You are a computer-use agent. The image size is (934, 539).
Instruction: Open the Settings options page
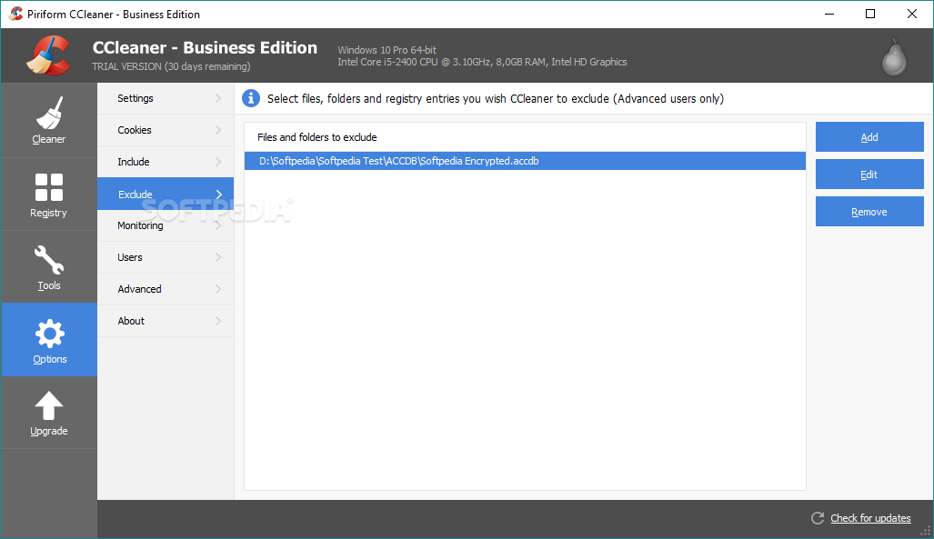[166, 98]
